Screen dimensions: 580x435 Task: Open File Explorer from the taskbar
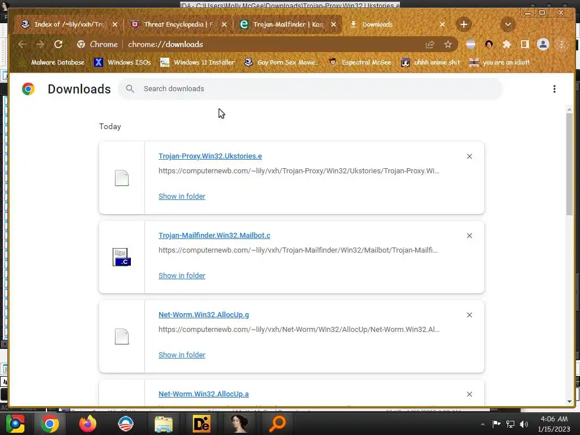164,424
